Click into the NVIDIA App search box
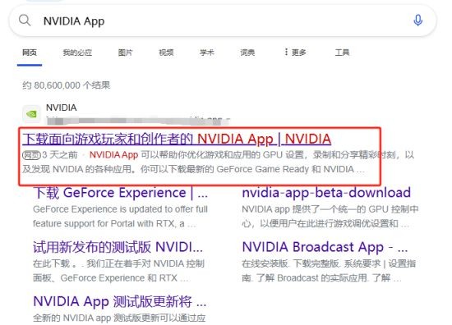452x325 pixels. [223, 21]
